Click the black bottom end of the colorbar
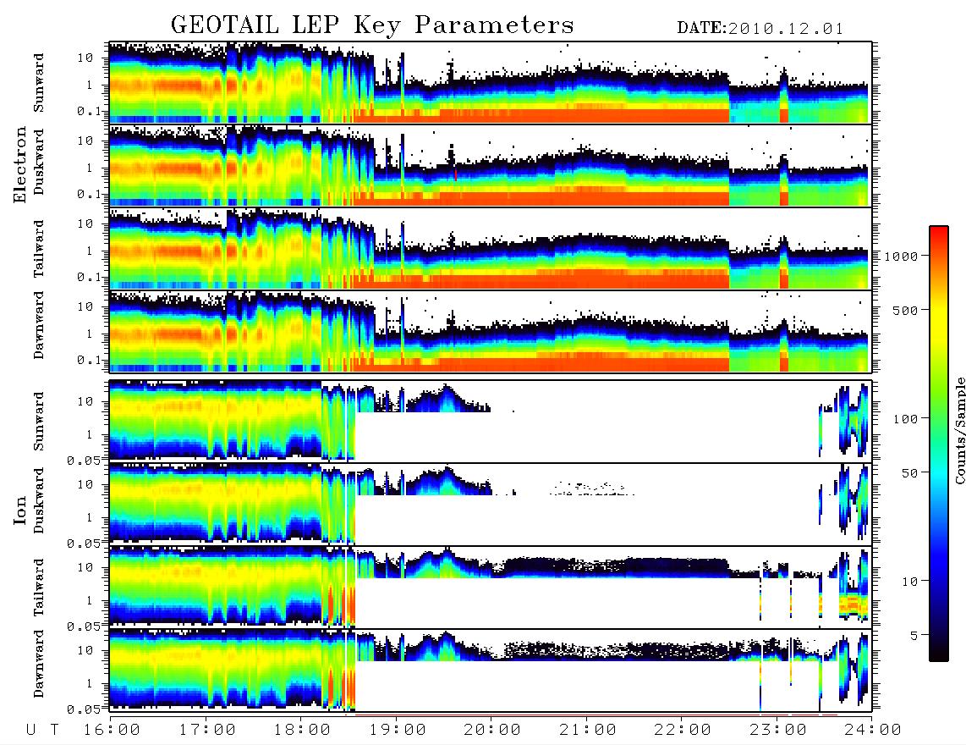The width and height of the screenshot is (966, 745). pyautogui.click(x=939, y=655)
